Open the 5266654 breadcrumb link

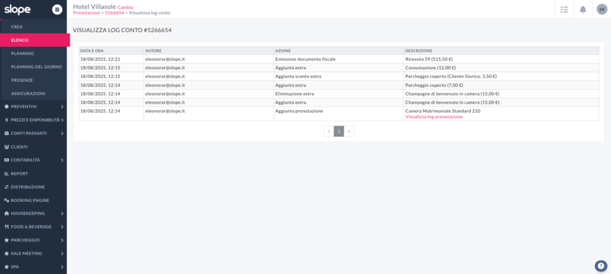(x=114, y=13)
